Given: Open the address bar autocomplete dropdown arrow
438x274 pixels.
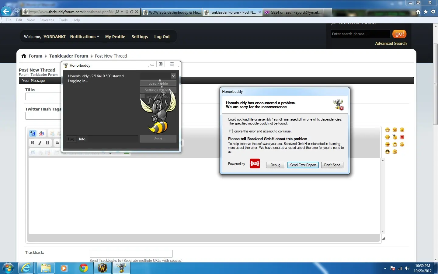Looking at the screenshot, I should tap(122, 12).
